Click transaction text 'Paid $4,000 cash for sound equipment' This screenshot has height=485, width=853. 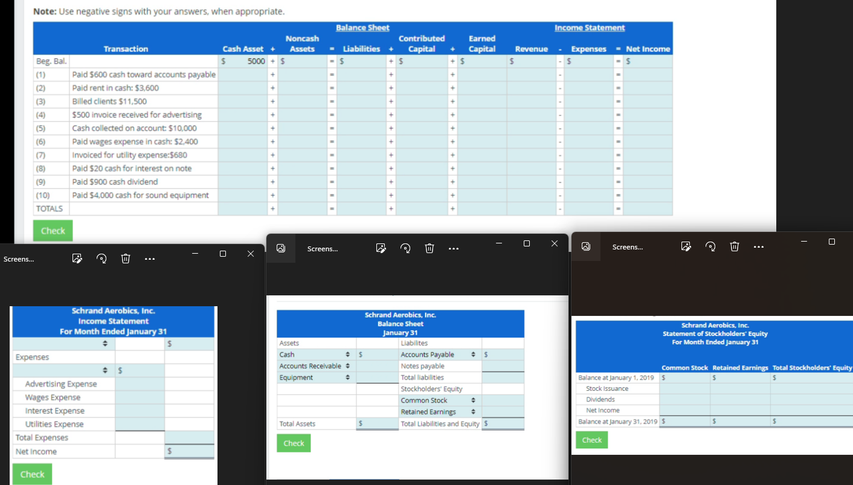click(140, 195)
